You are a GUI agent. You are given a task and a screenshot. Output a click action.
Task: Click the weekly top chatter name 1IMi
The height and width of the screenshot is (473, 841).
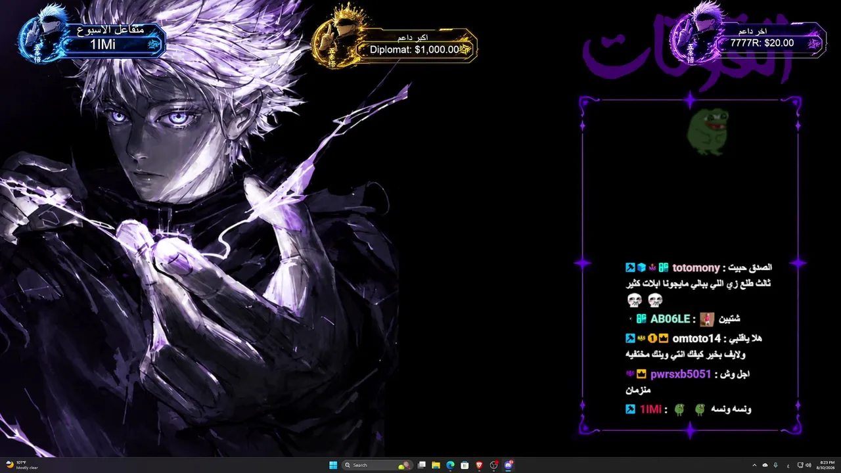[x=102, y=44]
